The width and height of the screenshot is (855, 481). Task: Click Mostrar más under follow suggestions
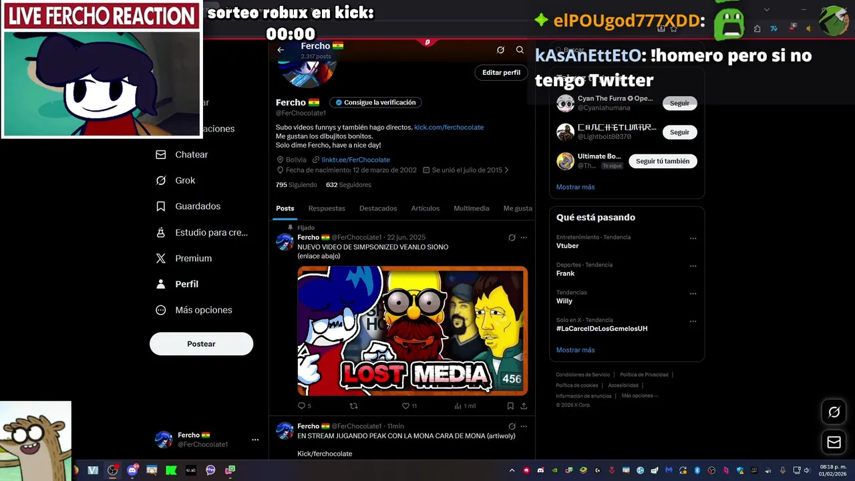pyautogui.click(x=575, y=187)
